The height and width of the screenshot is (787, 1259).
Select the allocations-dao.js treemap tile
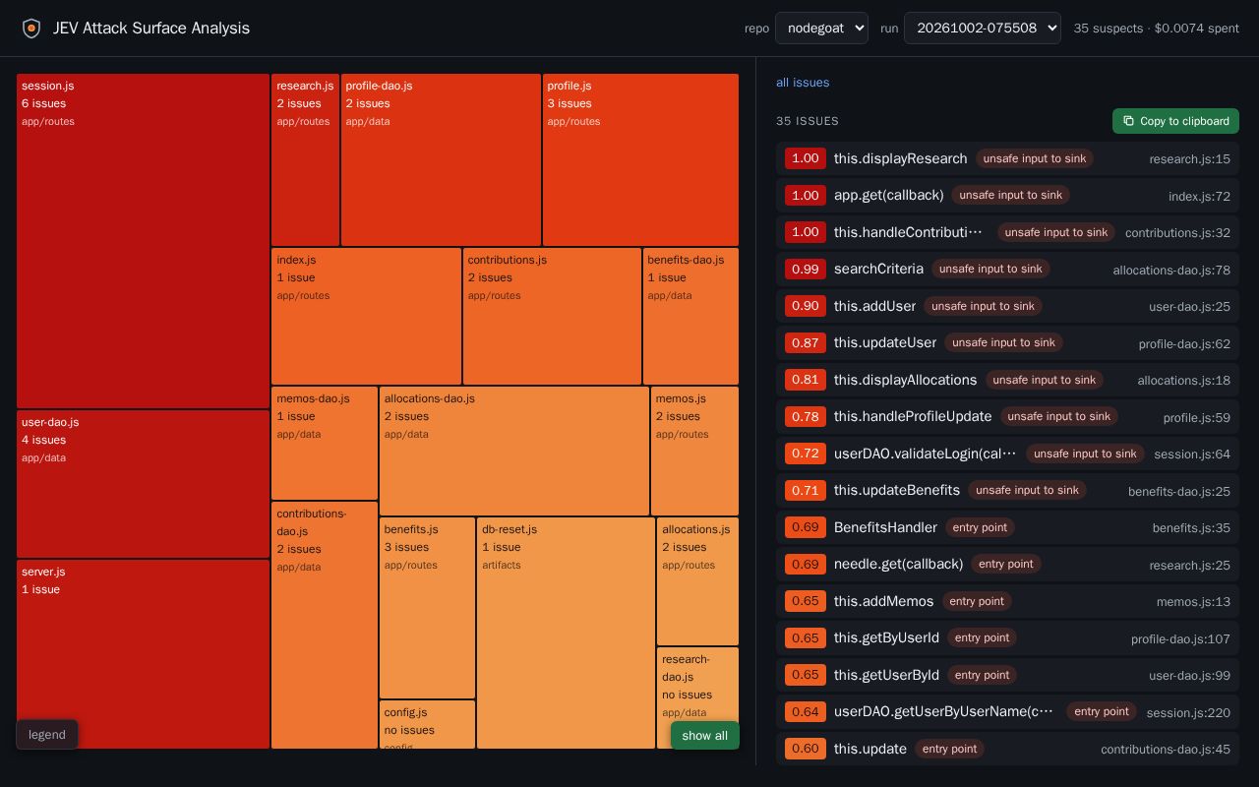(x=514, y=451)
